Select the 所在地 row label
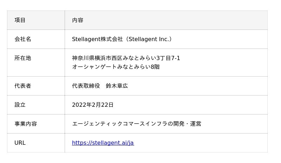This screenshot has width=281, height=163. click(x=23, y=58)
